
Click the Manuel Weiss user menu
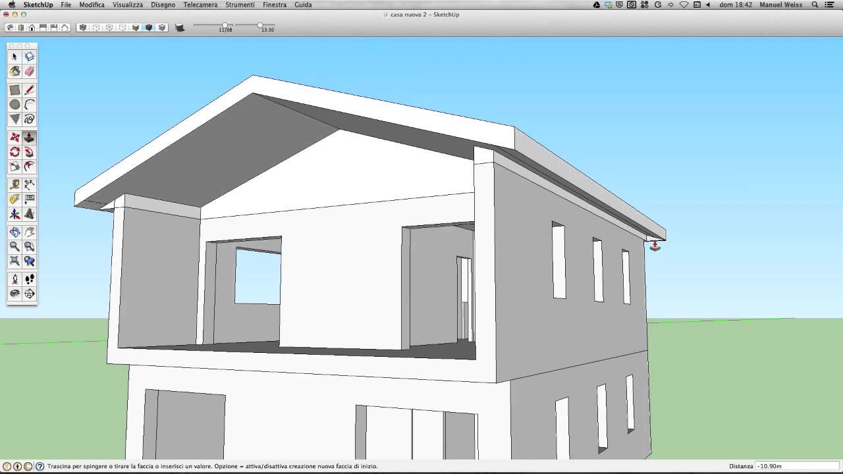[x=781, y=5]
